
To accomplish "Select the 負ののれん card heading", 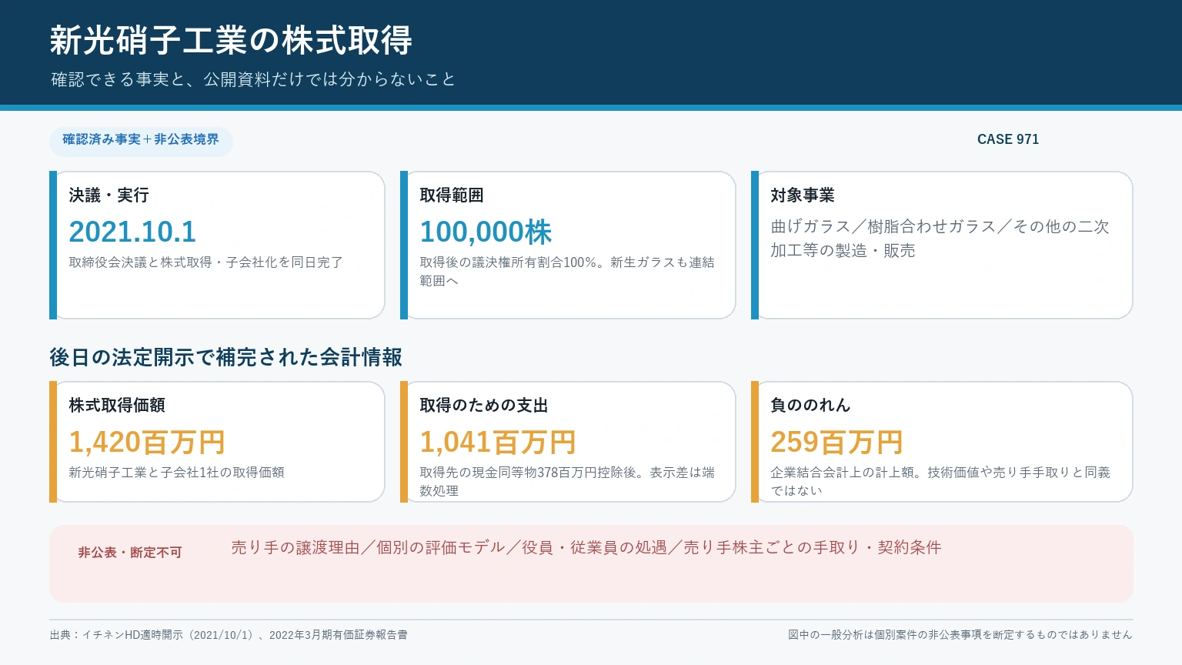I will click(x=810, y=406).
